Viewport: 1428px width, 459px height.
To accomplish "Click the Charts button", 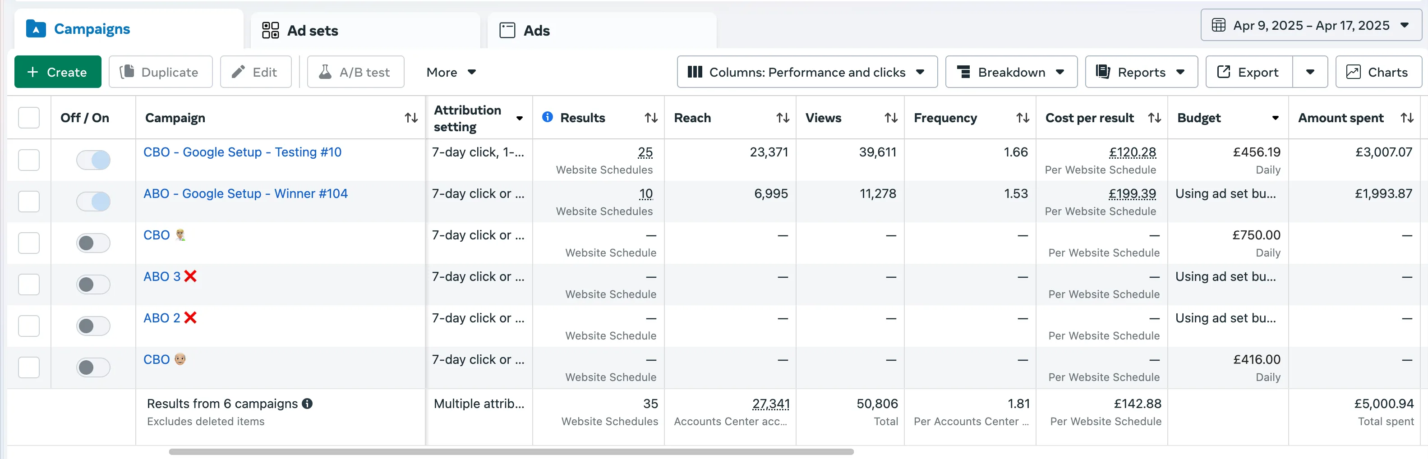I will tap(1378, 72).
